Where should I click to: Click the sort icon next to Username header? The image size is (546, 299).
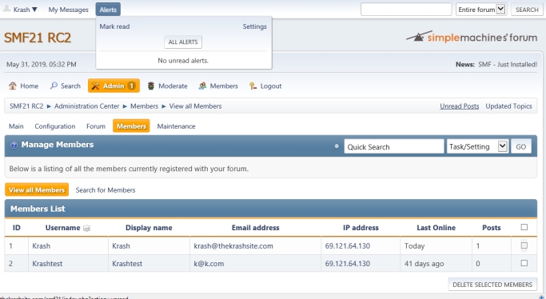tap(86, 229)
